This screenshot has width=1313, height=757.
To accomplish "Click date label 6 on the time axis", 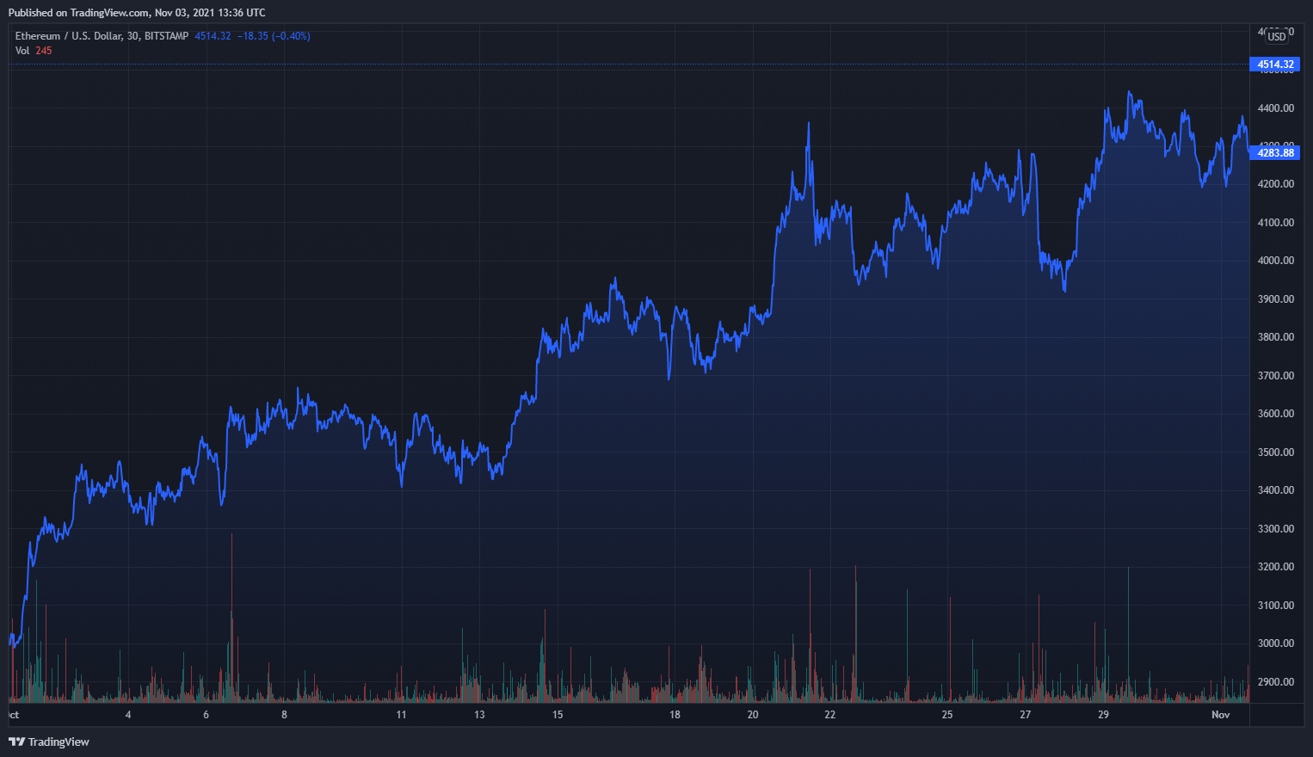I will point(207,715).
